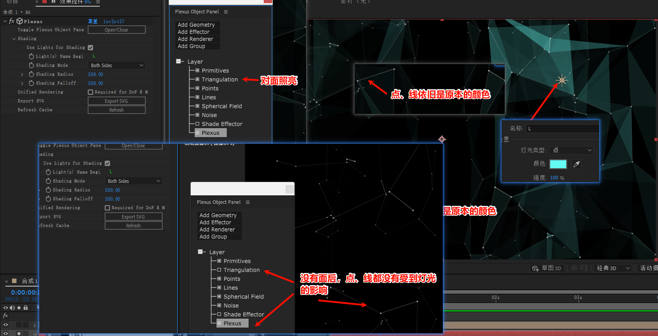Click Refresh button in lower panel
658x336 pixels.
pos(134,226)
